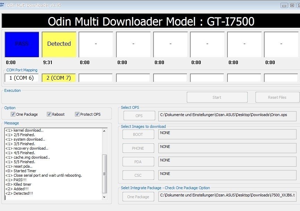Click the '<1> cache.img download..' log line
Viewport: 300px width, 211px height.
point(27,157)
